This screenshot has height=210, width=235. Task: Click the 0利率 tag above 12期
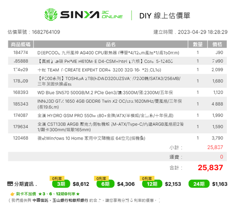[x=147, y=178]
